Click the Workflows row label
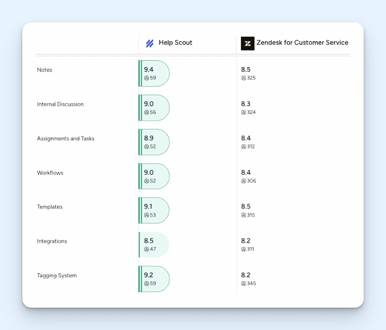 50,173
